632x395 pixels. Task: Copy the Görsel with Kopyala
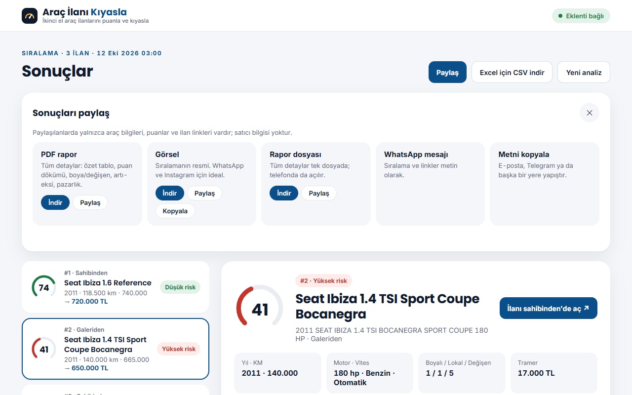click(x=175, y=211)
